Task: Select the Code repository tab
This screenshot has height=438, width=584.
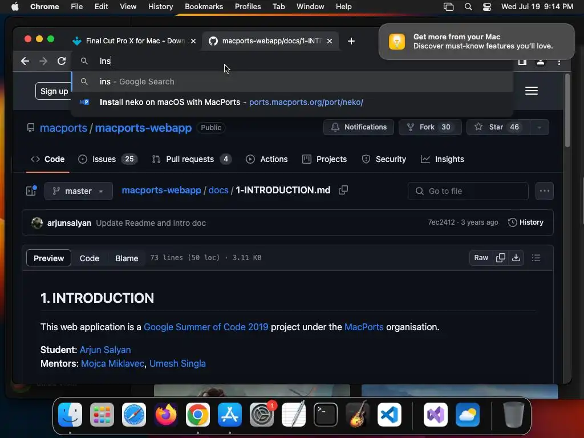Action: point(48,159)
